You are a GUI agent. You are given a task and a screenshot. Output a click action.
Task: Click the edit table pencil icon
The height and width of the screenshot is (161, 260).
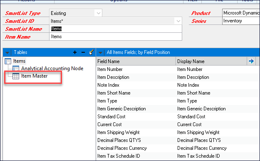pyautogui.click(x=92, y=52)
